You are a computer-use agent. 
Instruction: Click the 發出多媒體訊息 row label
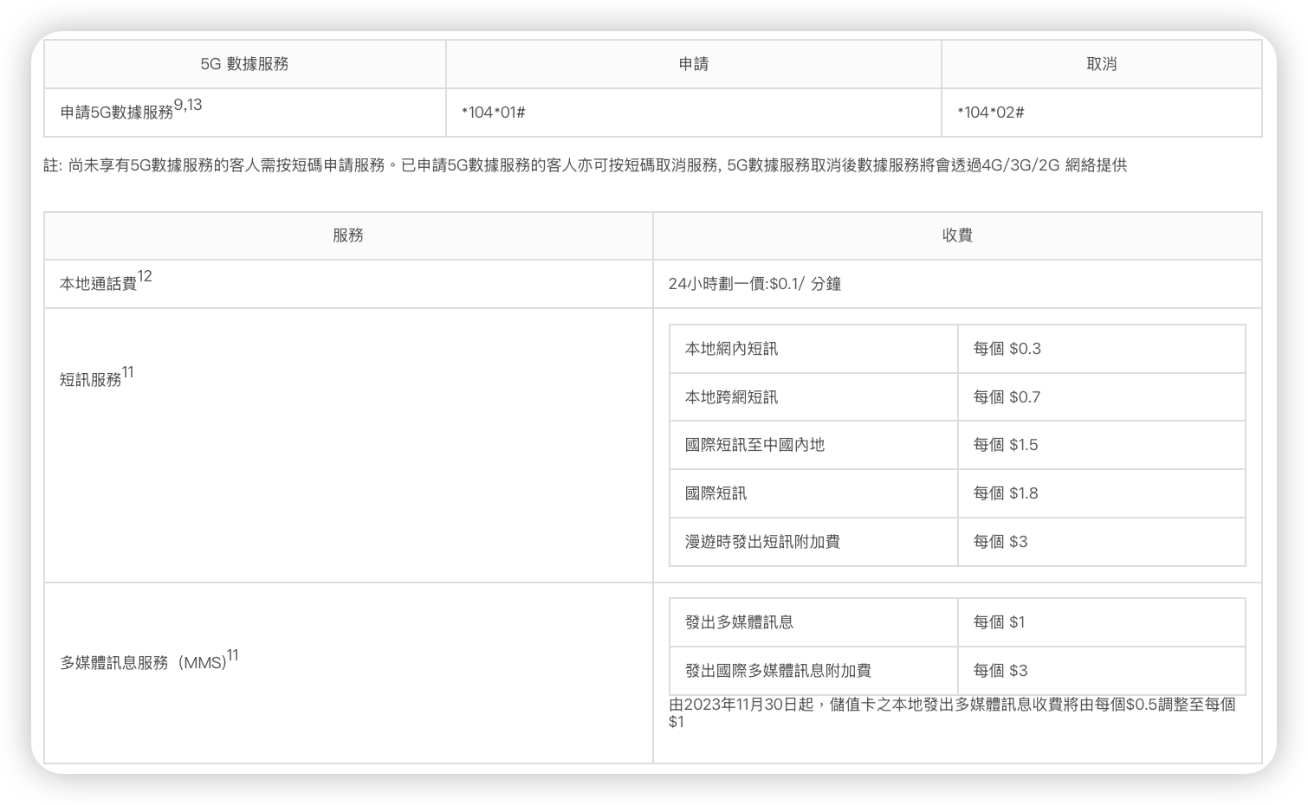tap(739, 622)
